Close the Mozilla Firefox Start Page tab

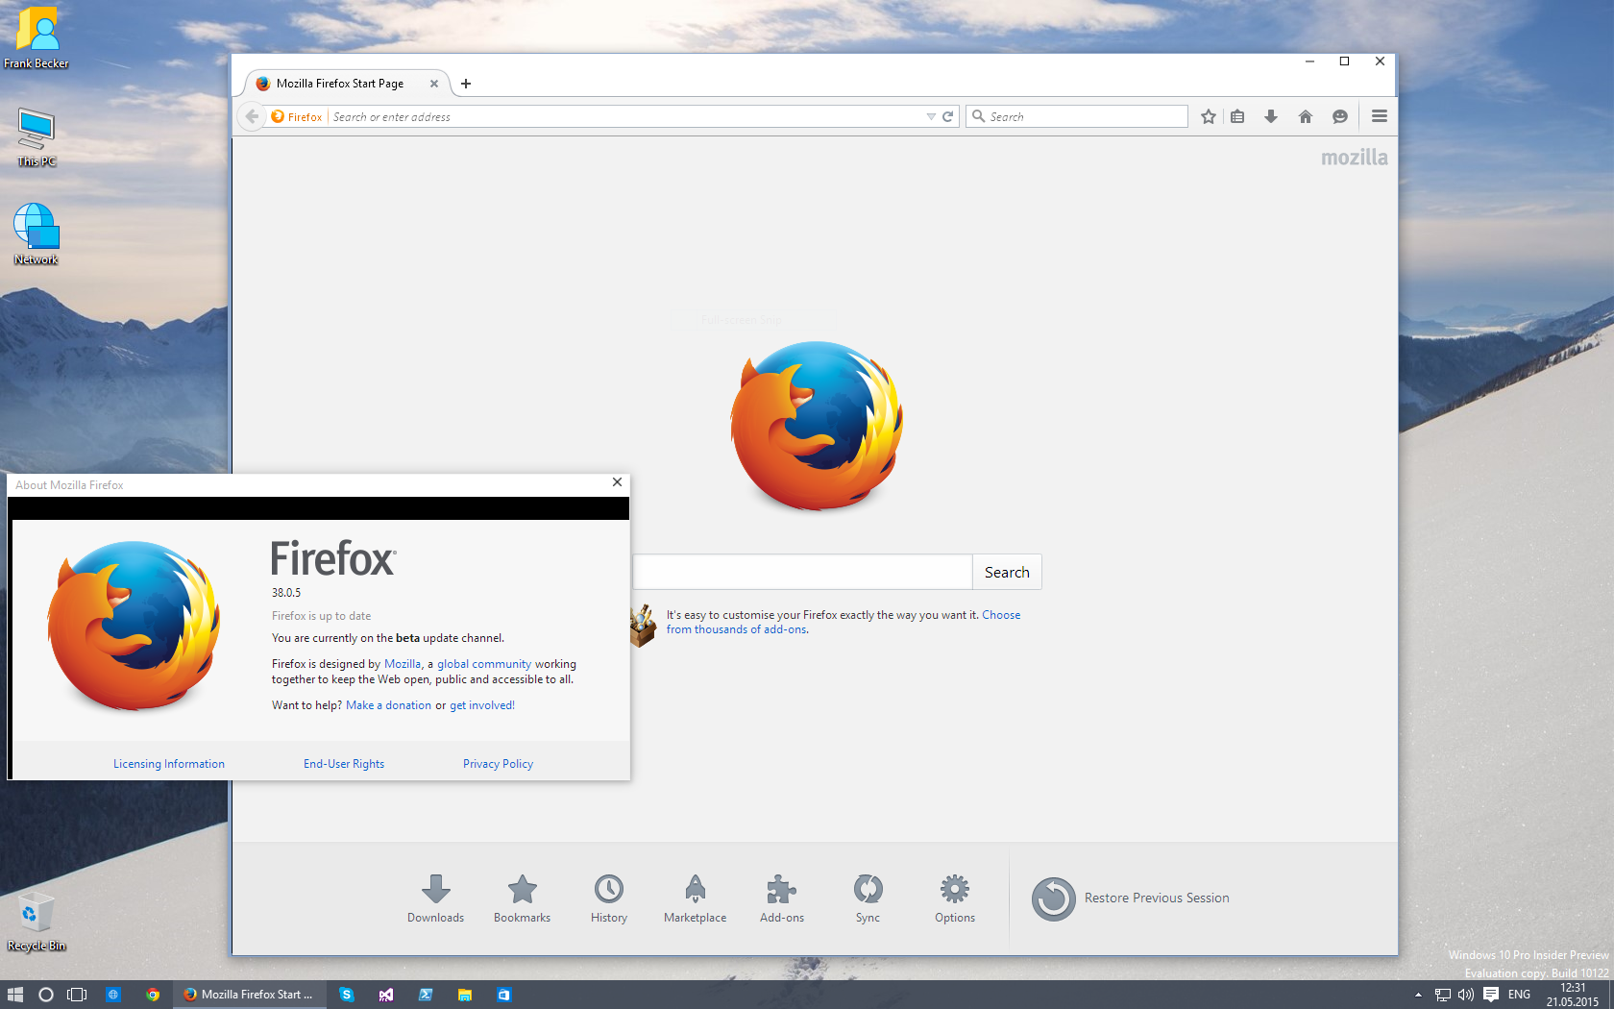[434, 84]
